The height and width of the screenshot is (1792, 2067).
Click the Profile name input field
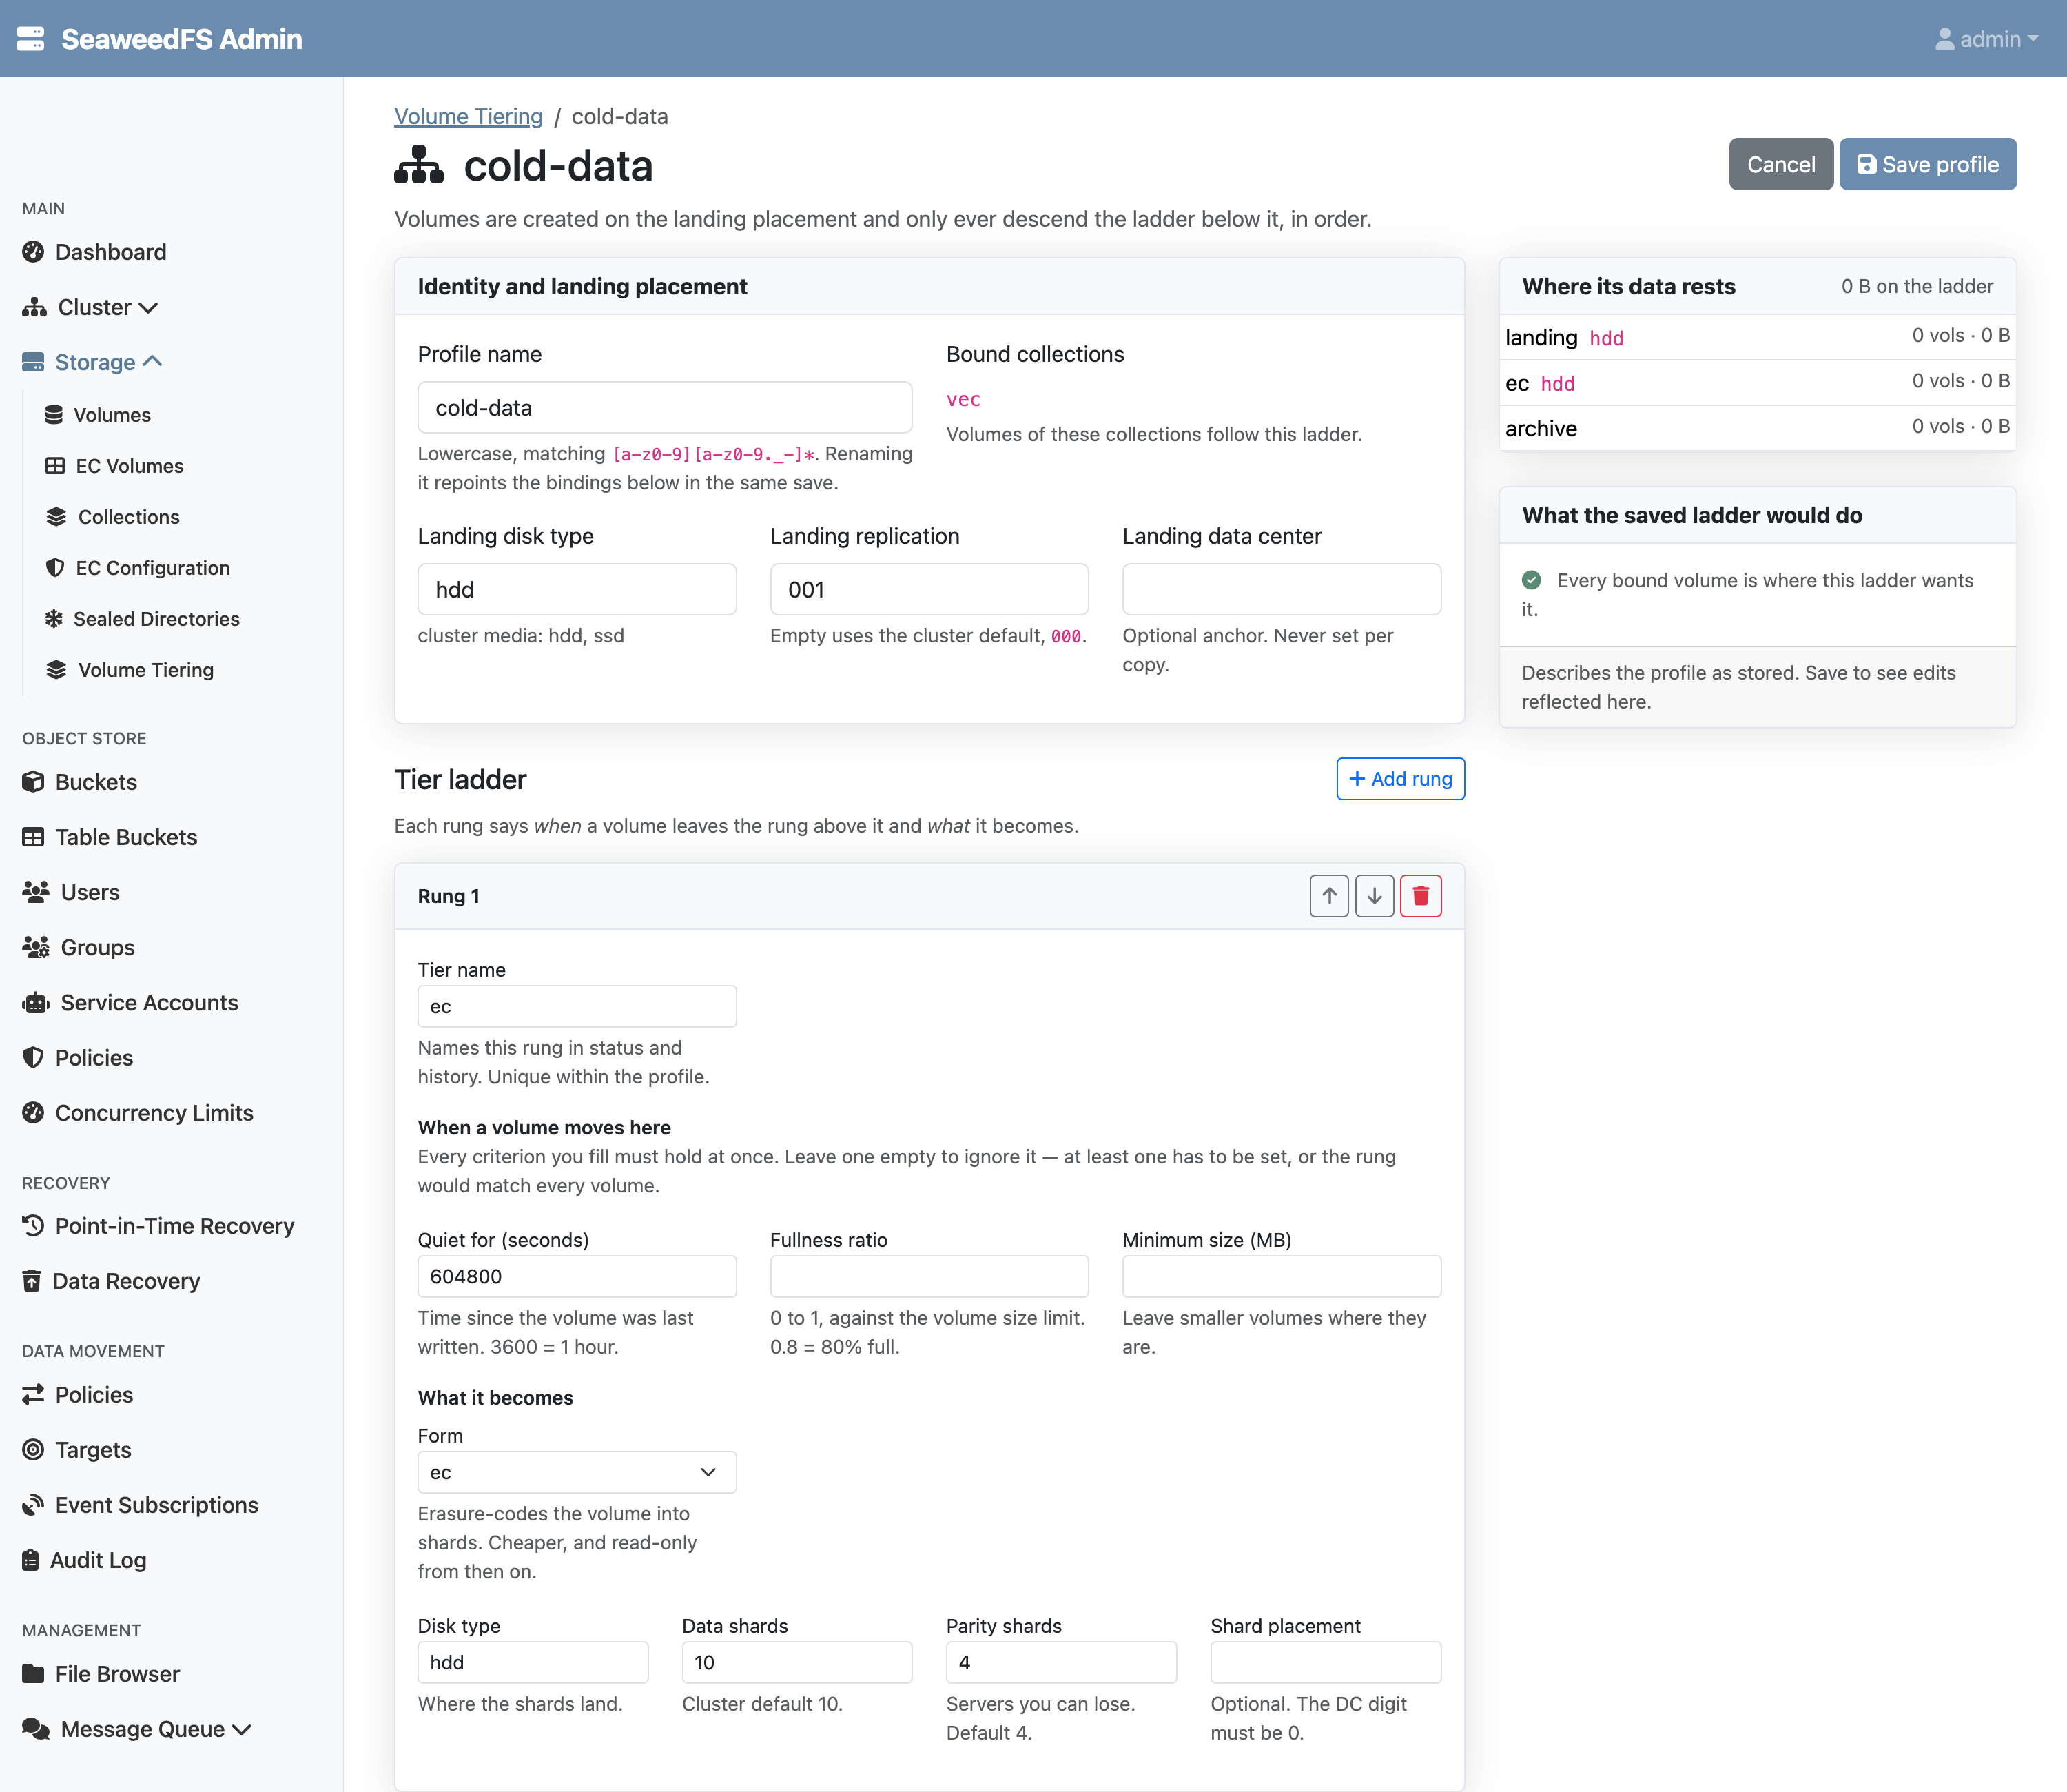665,408
